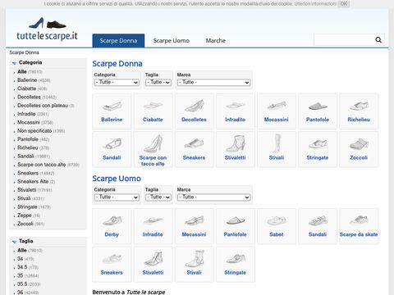Select Alle under sidebar Taglia
Image resolution: width=394 pixels, height=295 pixels.
point(22,250)
